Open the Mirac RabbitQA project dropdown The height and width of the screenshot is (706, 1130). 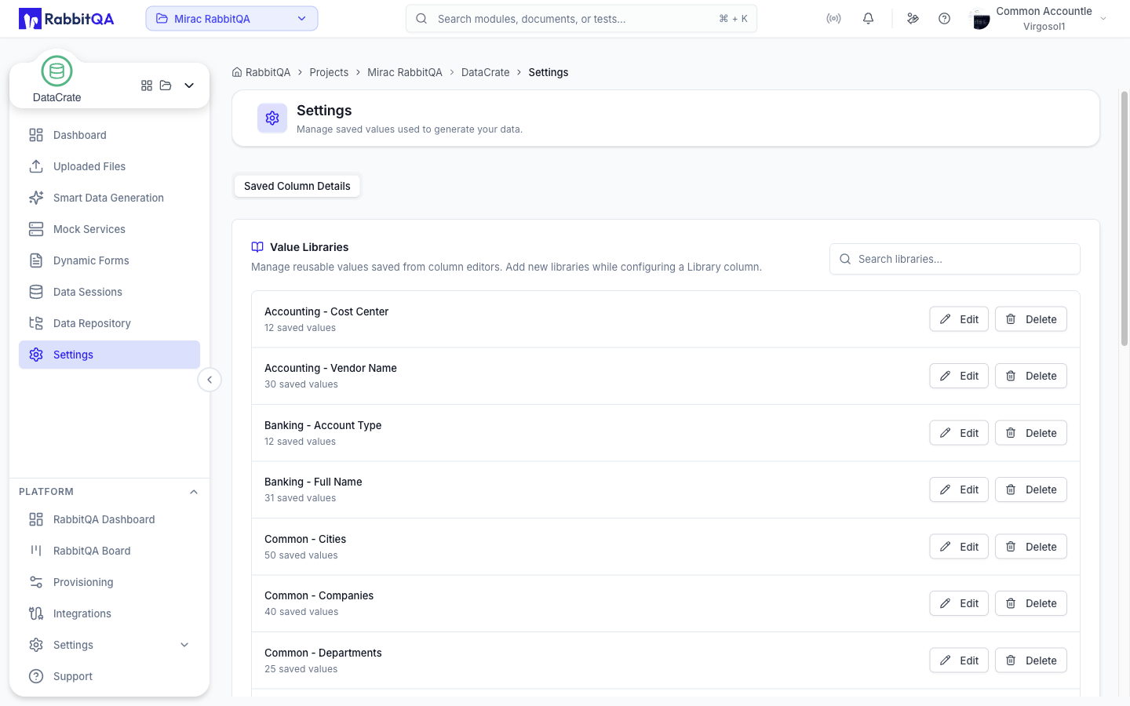point(231,19)
